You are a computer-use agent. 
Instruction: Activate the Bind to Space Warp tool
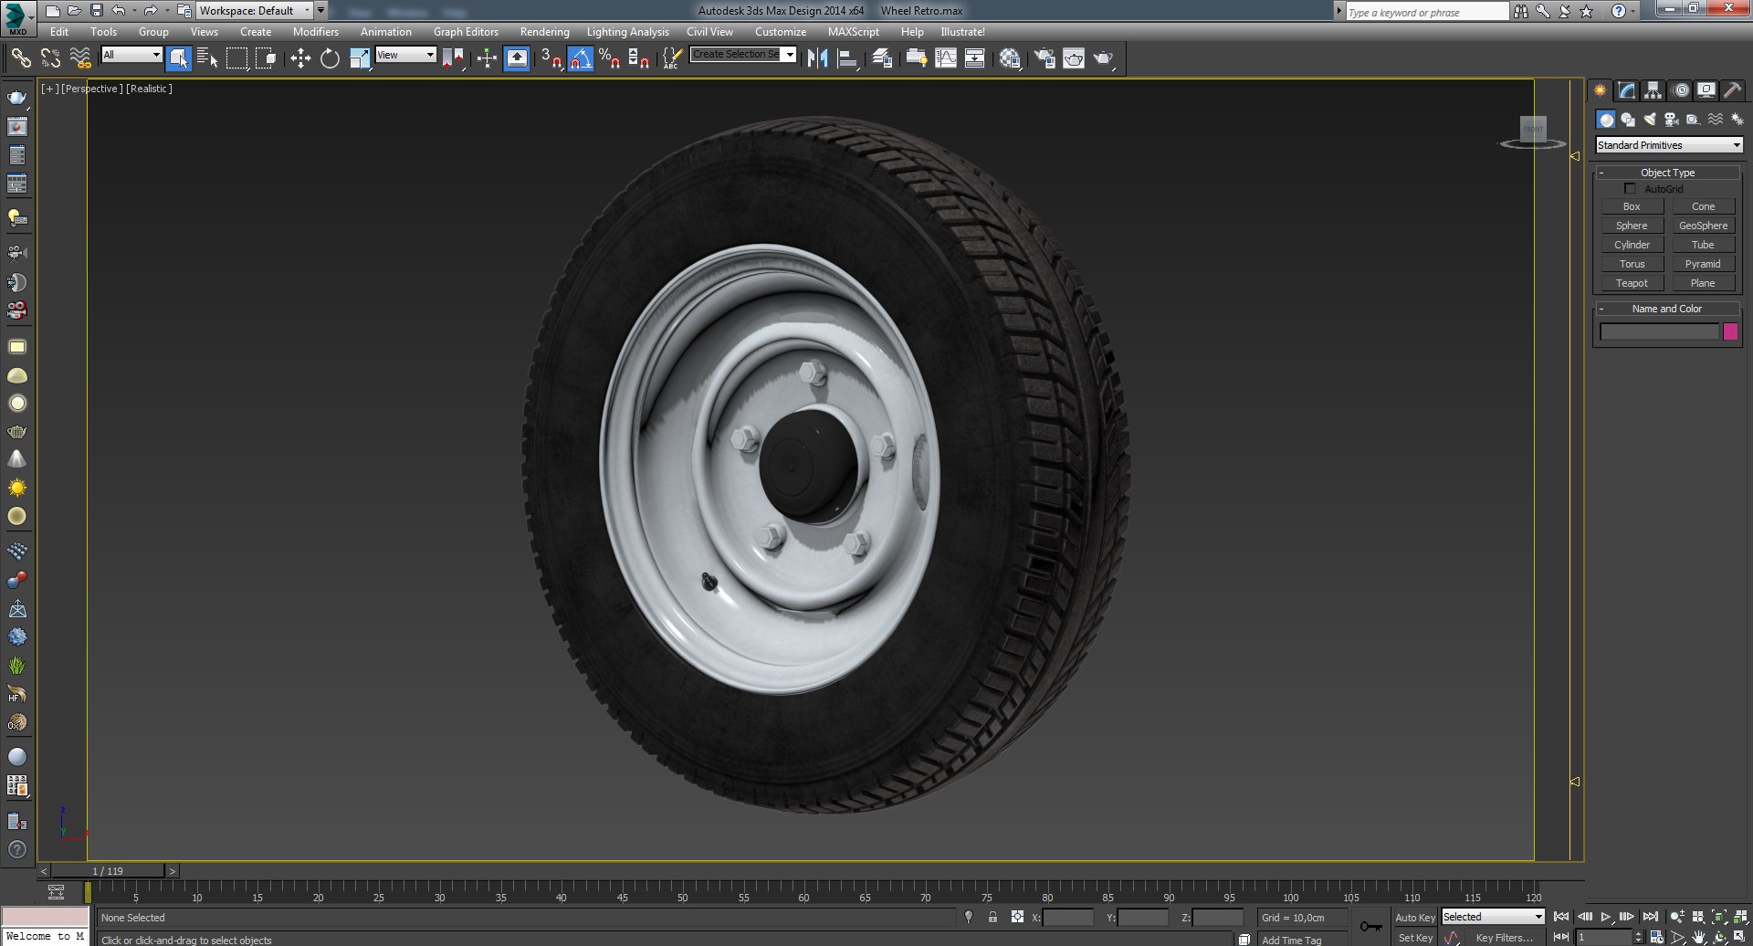pyautogui.click(x=80, y=58)
